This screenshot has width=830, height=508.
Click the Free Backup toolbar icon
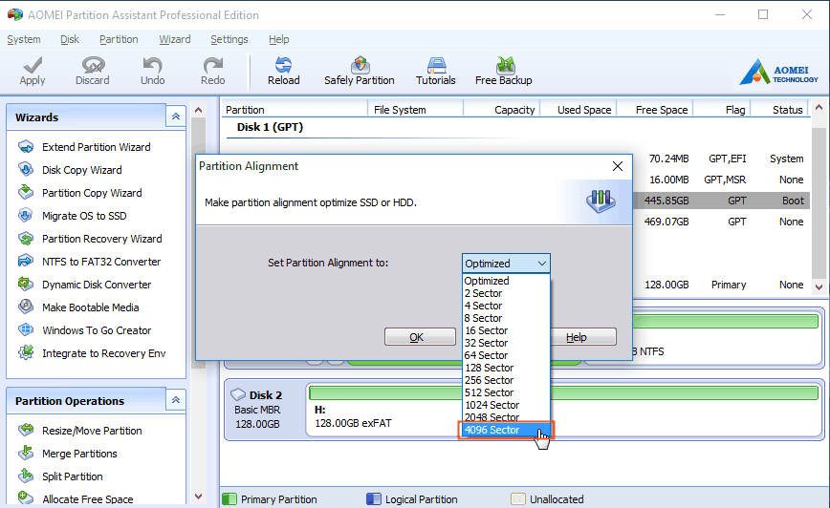pyautogui.click(x=505, y=65)
